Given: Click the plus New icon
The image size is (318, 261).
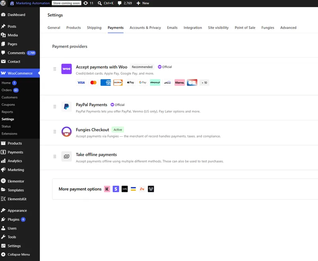Looking at the screenshot, I should click(138, 3).
